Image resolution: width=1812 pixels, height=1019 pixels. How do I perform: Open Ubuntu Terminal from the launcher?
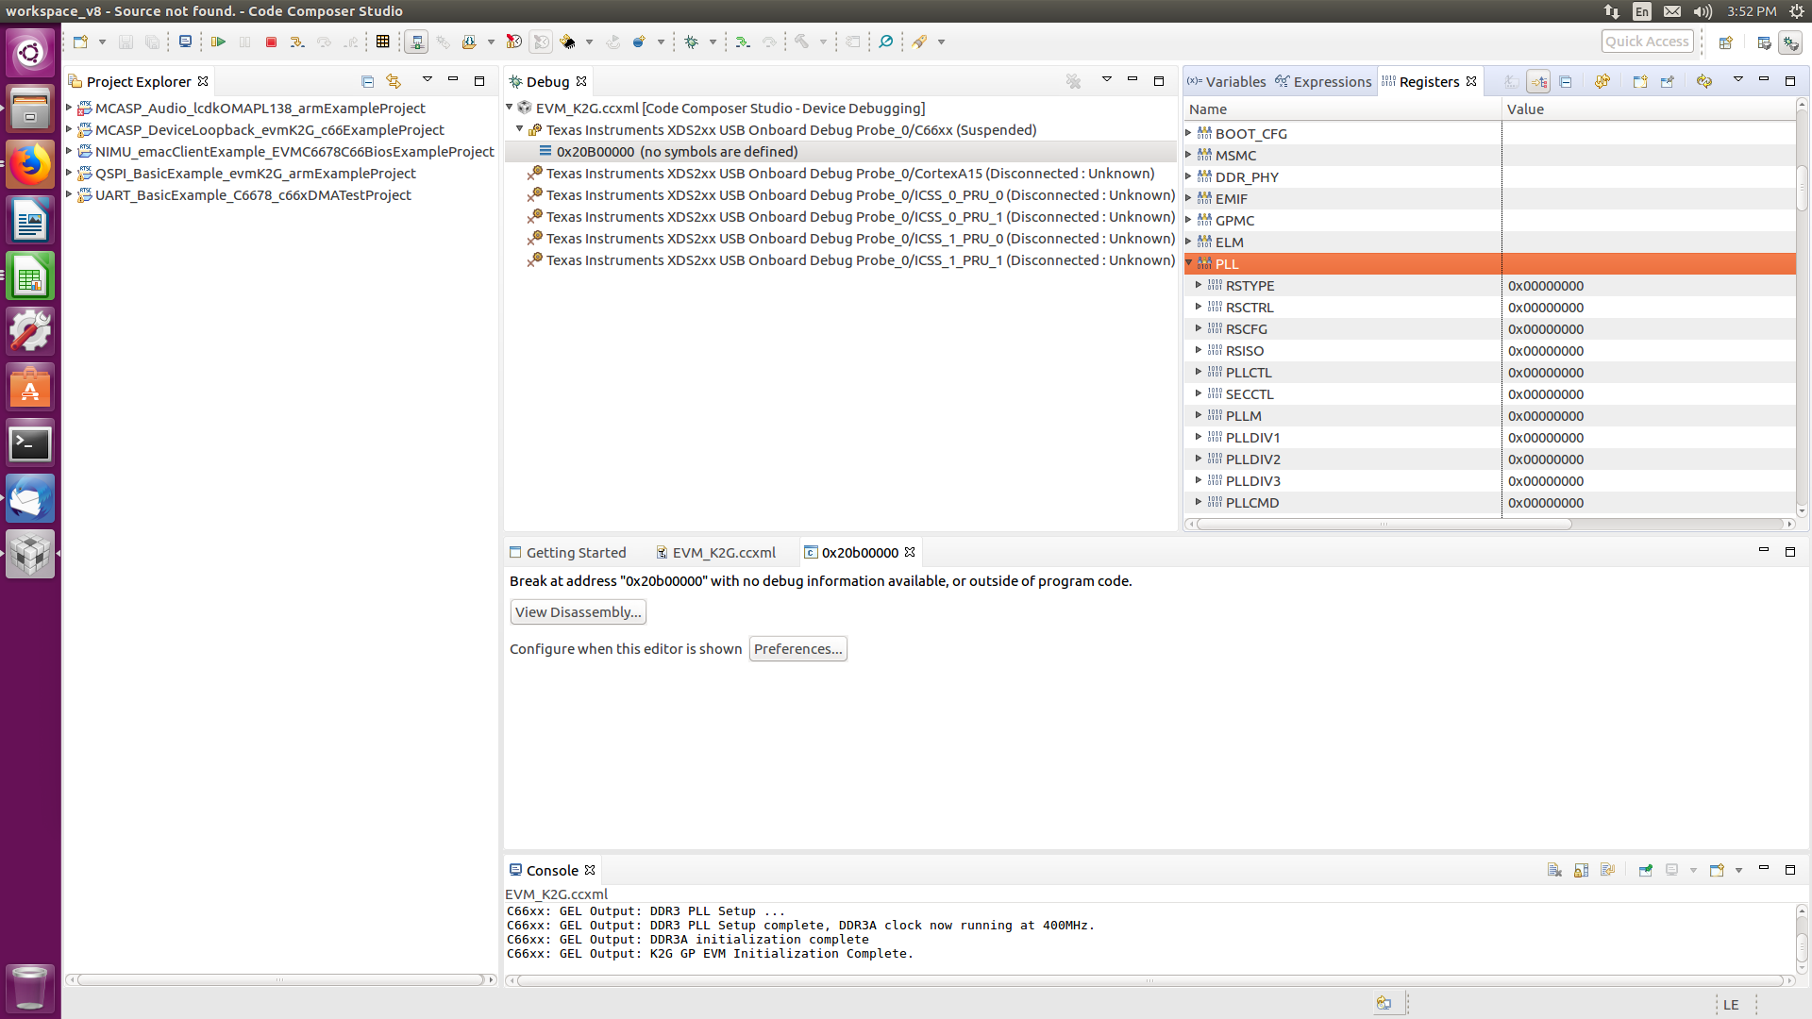(x=30, y=443)
